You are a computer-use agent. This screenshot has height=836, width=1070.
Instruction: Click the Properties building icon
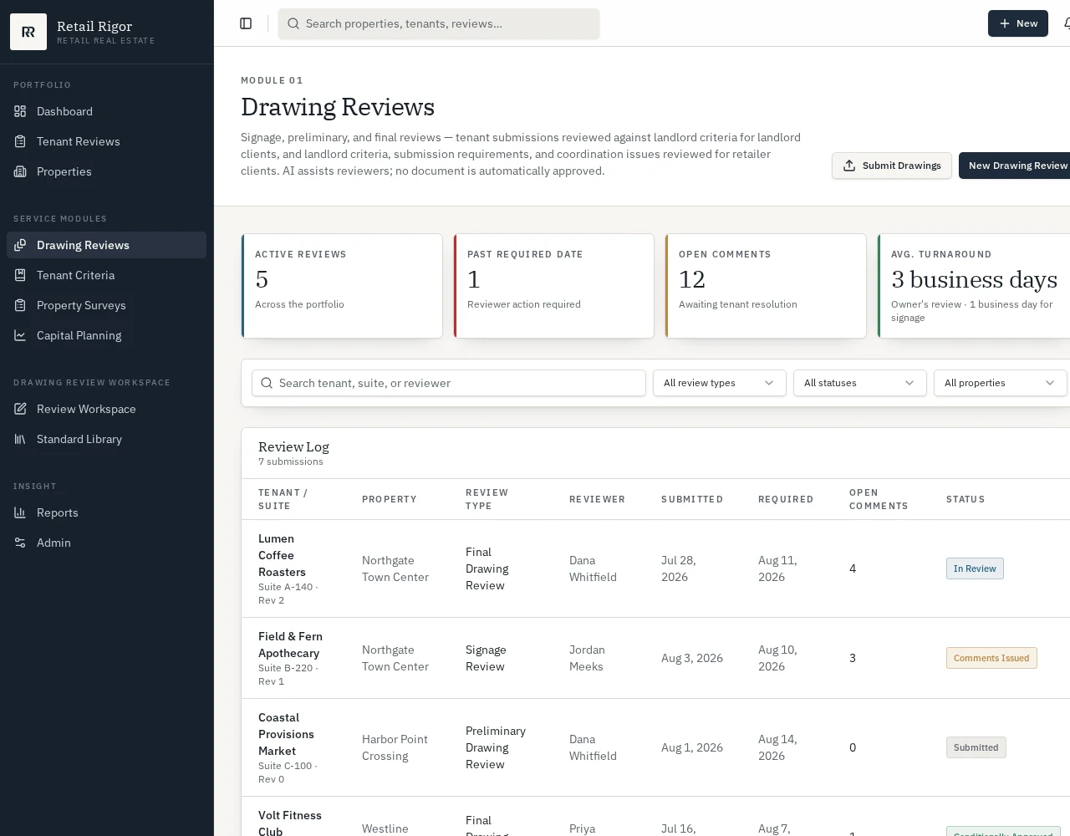click(20, 171)
